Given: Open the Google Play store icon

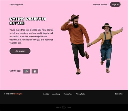Looking at the screenshot, I should (26, 71).
